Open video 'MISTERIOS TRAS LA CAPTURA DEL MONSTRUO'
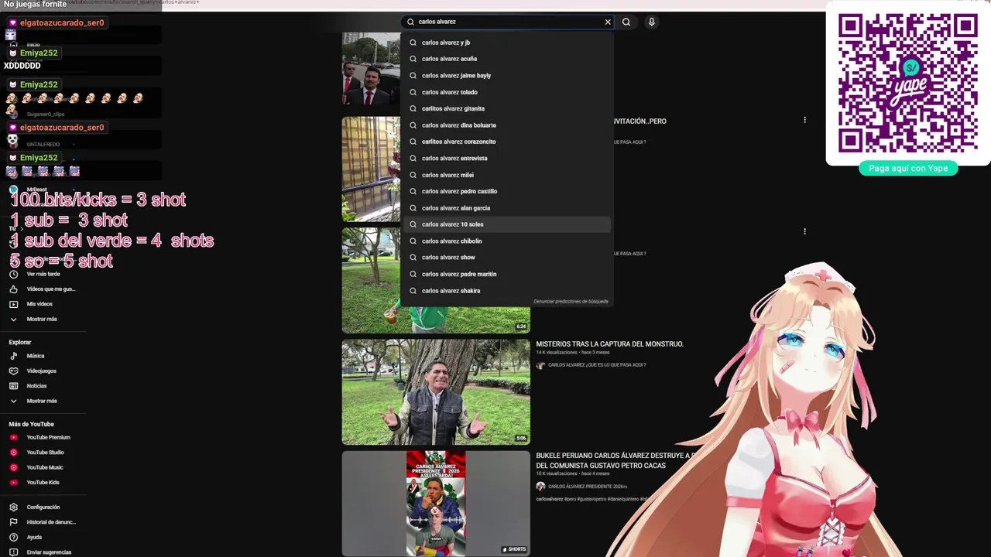The image size is (991, 557). click(609, 344)
